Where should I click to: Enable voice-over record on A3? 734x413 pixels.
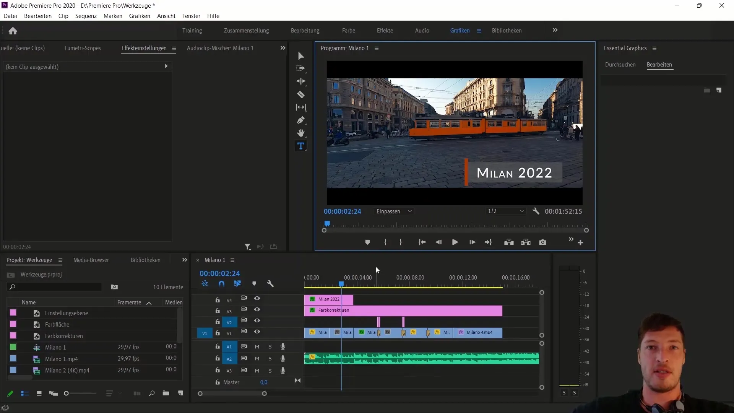click(283, 371)
